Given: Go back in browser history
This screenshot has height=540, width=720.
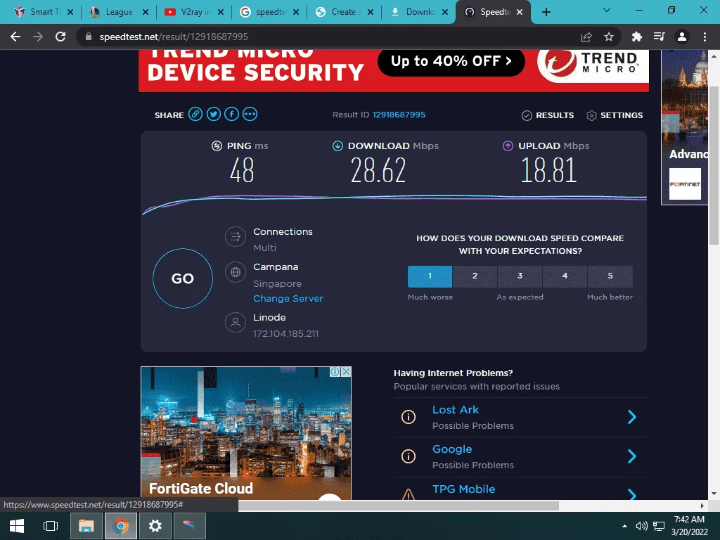Looking at the screenshot, I should (15, 37).
